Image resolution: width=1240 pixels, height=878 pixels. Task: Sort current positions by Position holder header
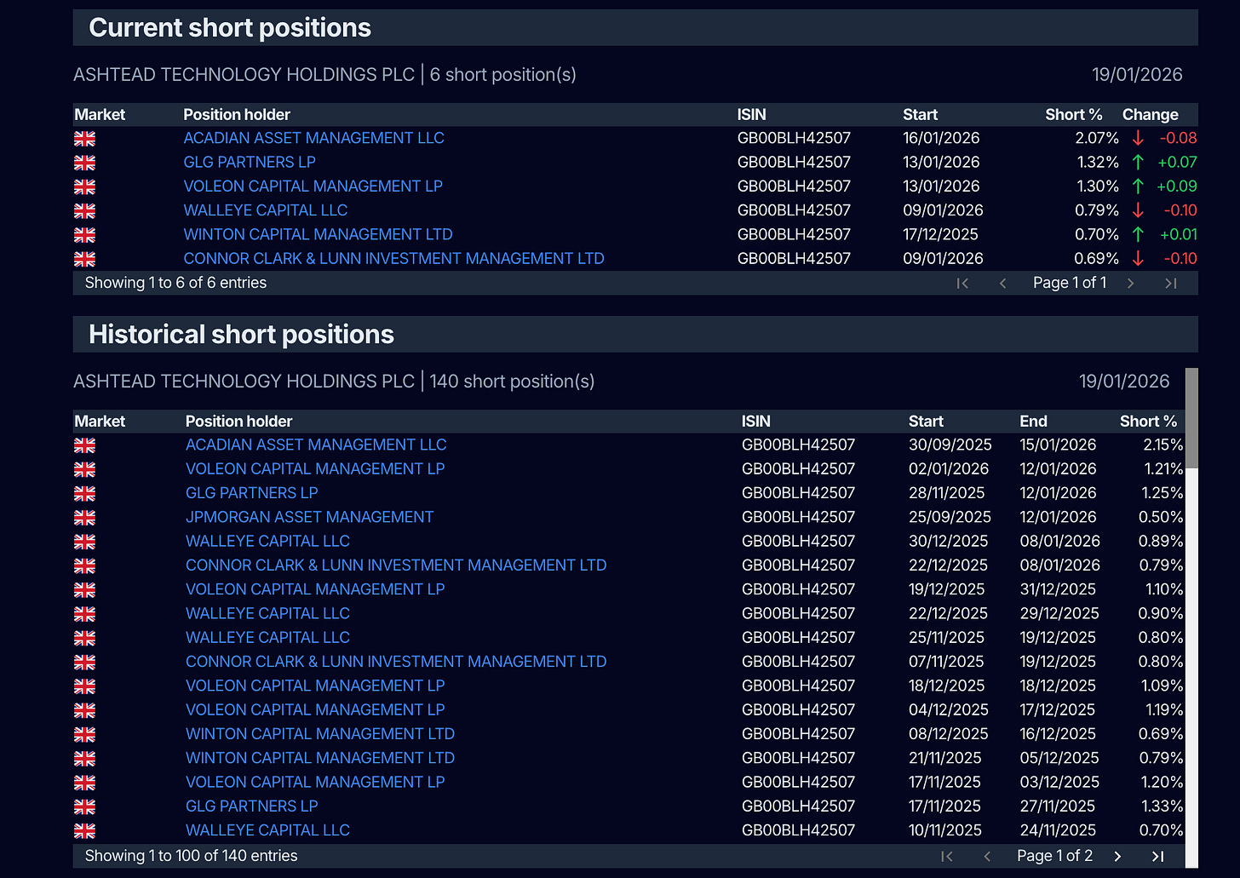tap(237, 114)
